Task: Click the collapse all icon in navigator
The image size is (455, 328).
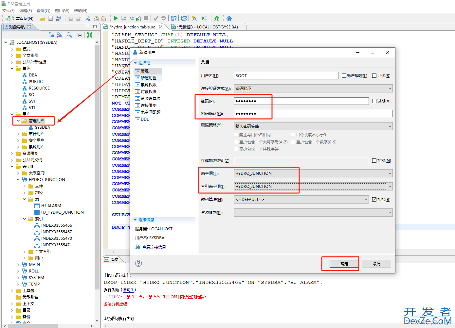Action: pyautogui.click(x=80, y=35)
